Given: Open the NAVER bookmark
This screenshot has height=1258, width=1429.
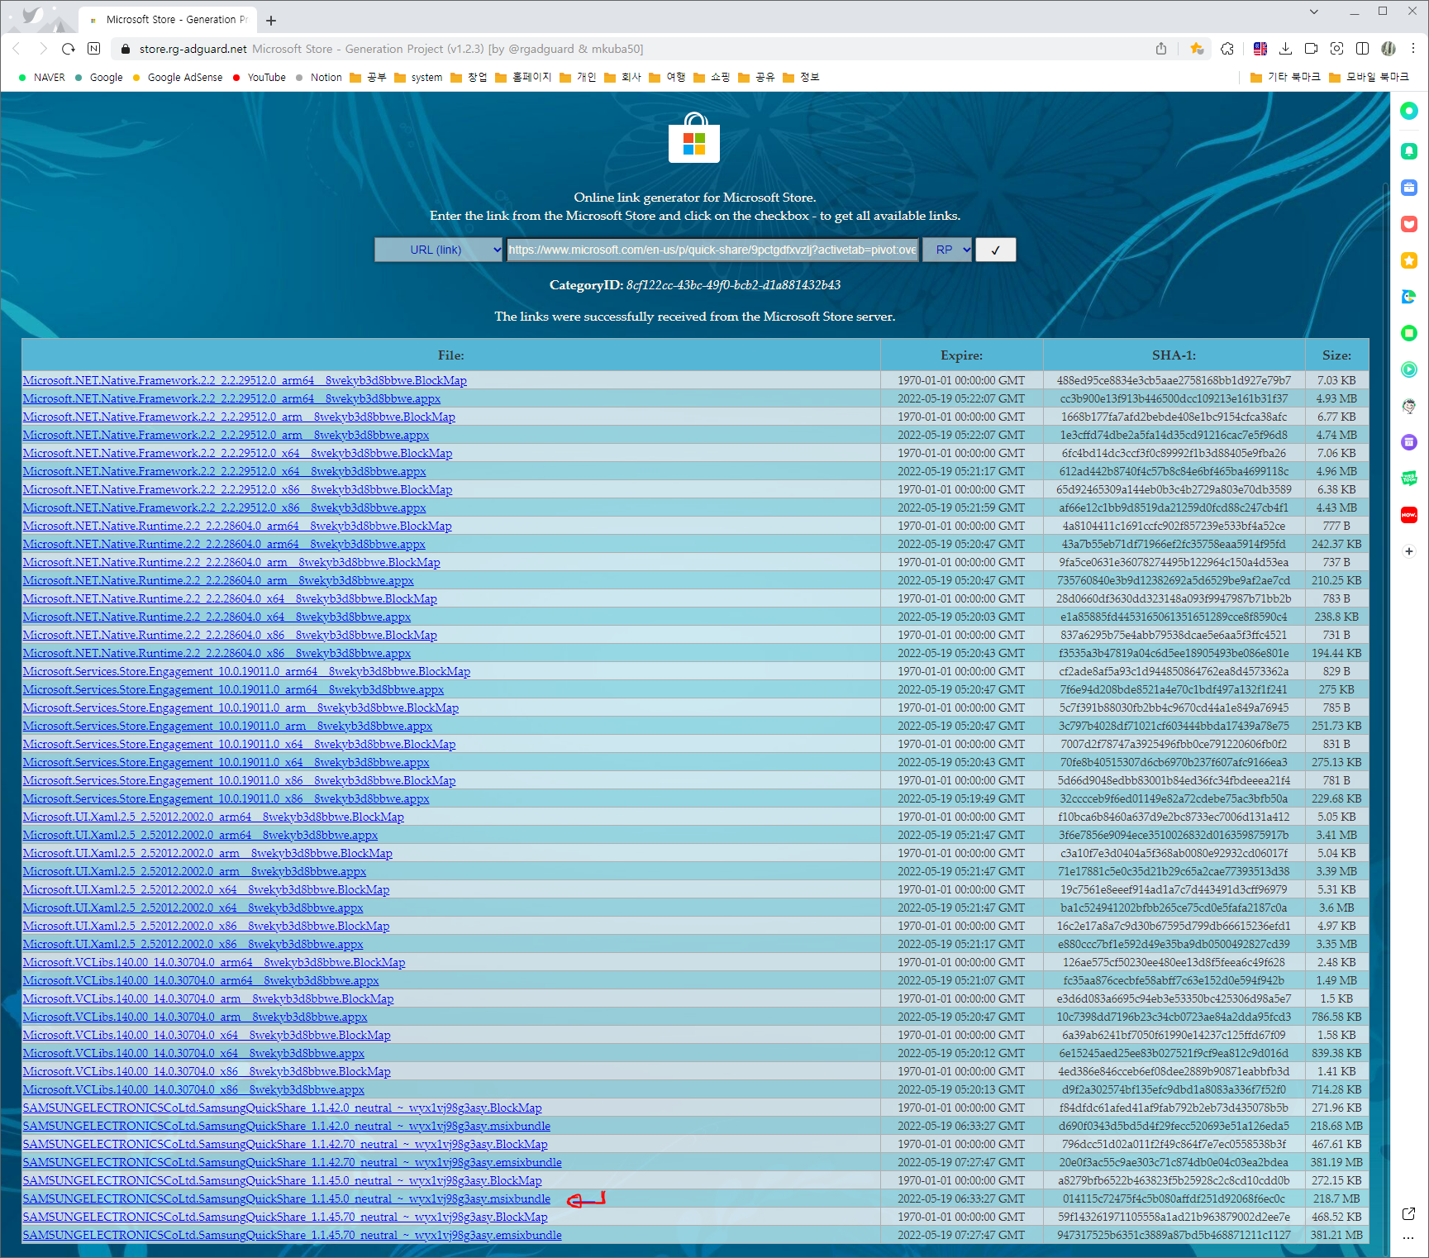Looking at the screenshot, I should point(41,78).
